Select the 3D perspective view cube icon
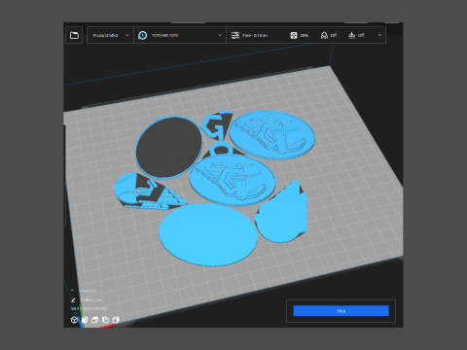The image size is (467, 350). [x=74, y=320]
